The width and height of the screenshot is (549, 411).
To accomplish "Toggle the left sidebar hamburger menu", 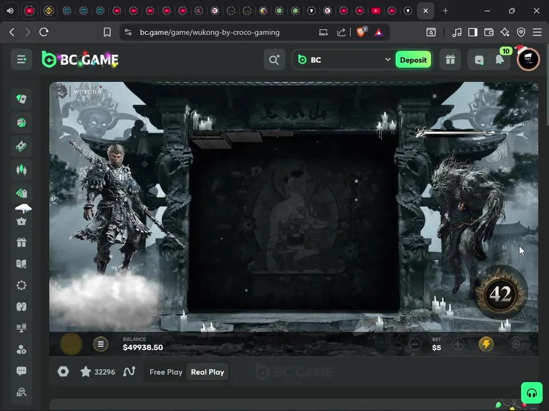I will click(x=21, y=59).
